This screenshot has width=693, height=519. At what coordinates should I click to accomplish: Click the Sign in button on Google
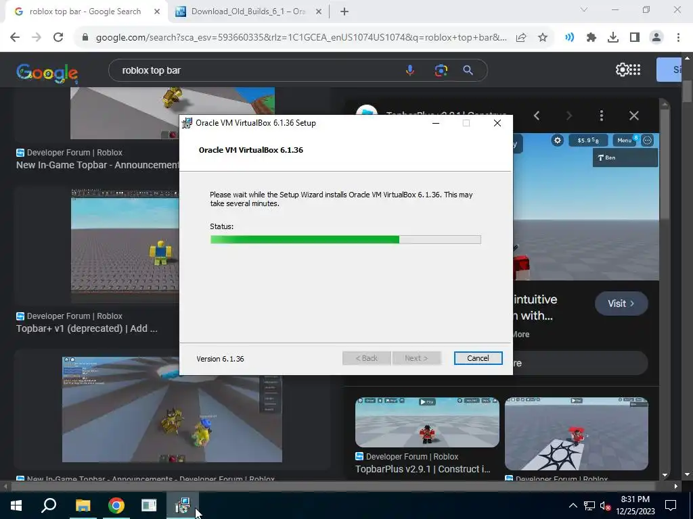tap(669, 70)
